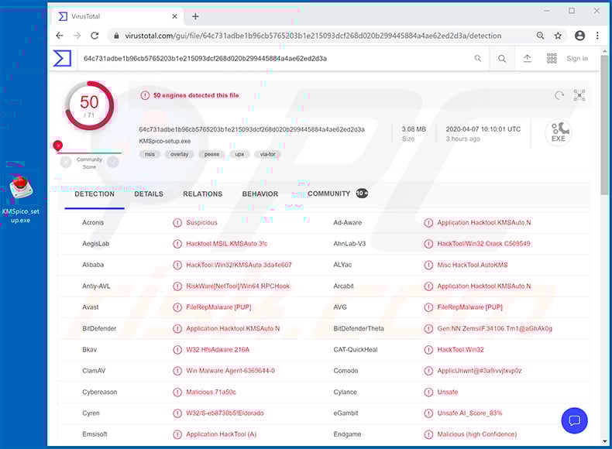The width and height of the screenshot is (612, 449).
Task: Click the Cyren W32/S-eb8730b5!Eldorado result
Action: [225, 413]
